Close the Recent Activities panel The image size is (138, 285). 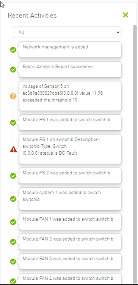(x=125, y=15)
